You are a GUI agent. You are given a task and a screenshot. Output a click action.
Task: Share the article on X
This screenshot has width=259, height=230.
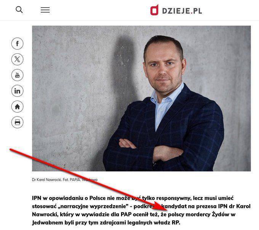click(18, 59)
